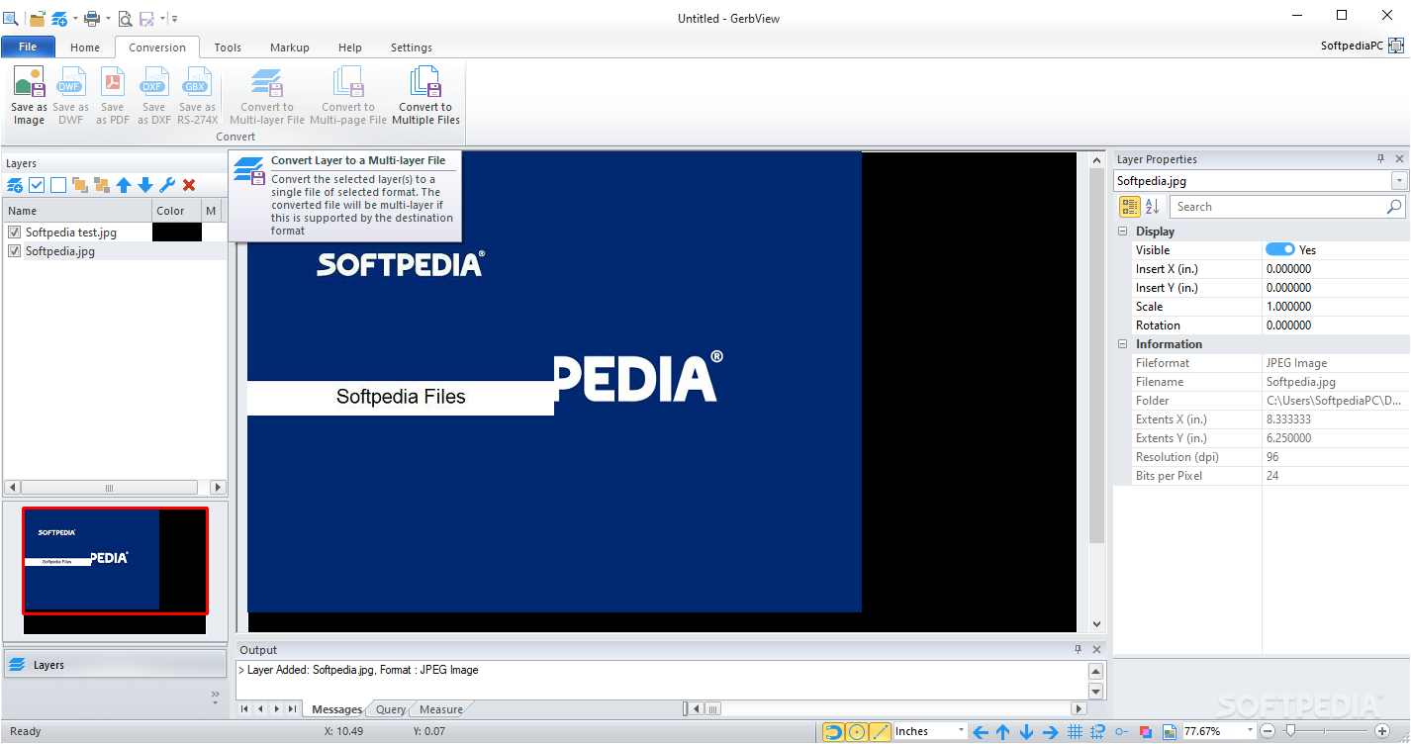Click the Save as PDF icon

click(x=113, y=81)
